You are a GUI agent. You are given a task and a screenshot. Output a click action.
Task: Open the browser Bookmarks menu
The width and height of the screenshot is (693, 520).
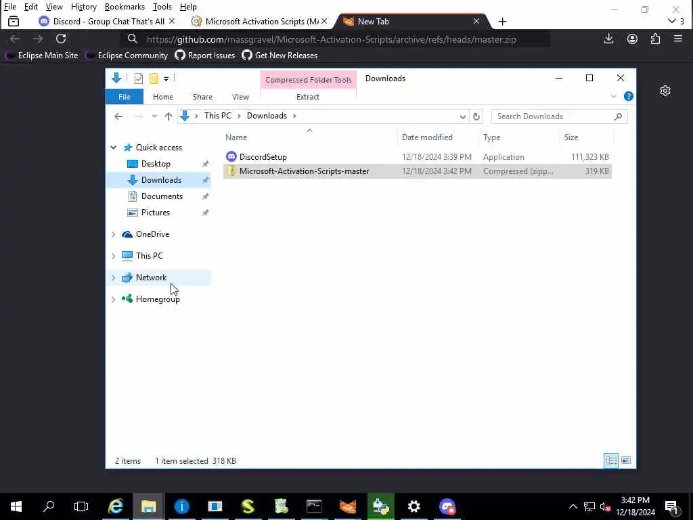tap(125, 7)
